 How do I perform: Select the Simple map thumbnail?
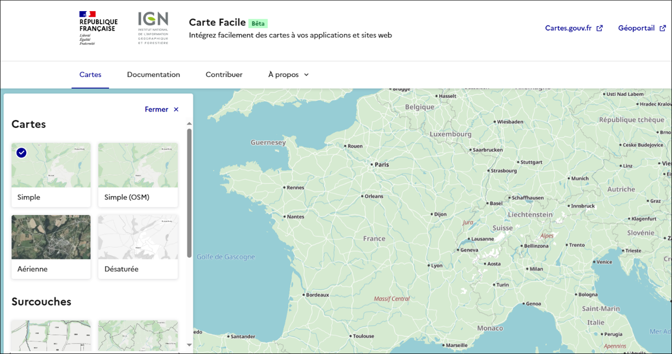[51, 175]
